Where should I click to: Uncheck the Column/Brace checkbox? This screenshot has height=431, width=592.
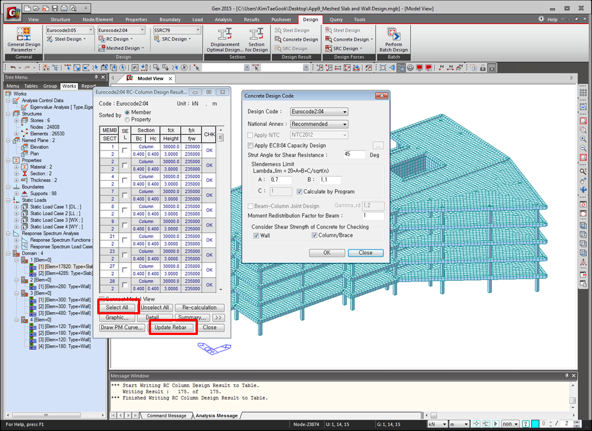click(x=314, y=235)
